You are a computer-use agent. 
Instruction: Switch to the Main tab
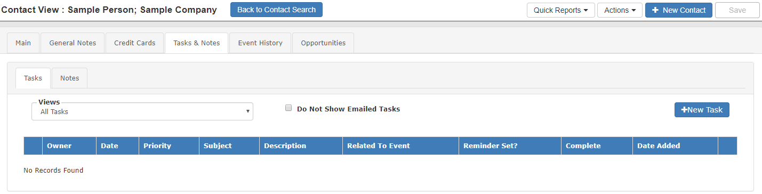point(23,43)
